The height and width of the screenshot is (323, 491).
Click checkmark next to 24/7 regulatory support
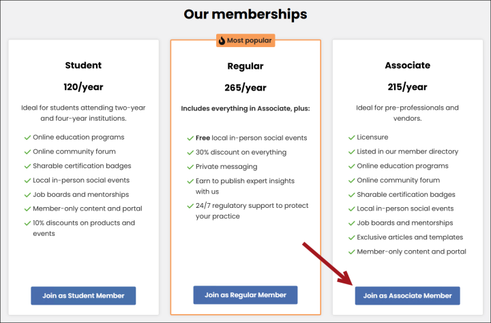click(x=190, y=206)
